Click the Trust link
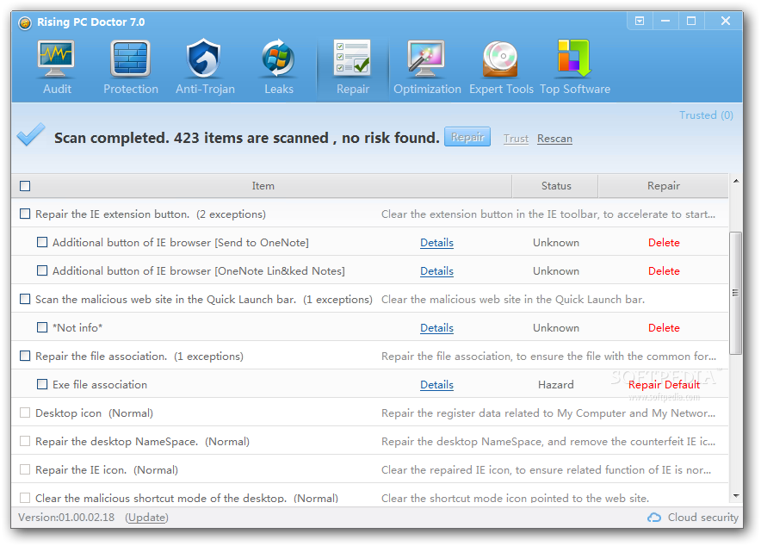The width and height of the screenshot is (761, 546). tap(516, 139)
